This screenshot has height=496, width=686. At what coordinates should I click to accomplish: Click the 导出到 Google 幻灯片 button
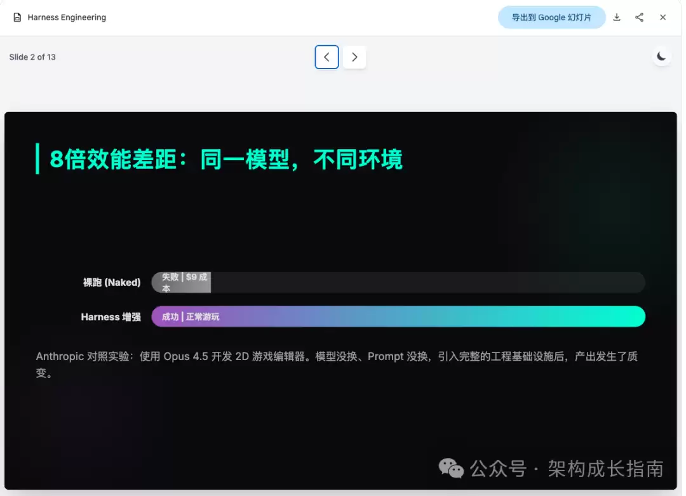coord(551,18)
